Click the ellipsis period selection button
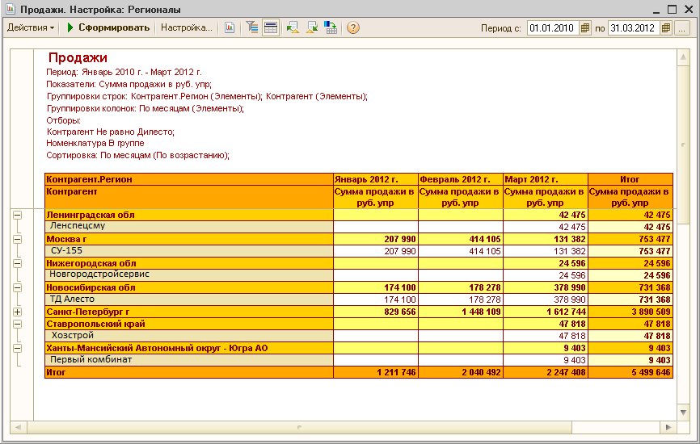The image size is (700, 444). click(x=682, y=28)
